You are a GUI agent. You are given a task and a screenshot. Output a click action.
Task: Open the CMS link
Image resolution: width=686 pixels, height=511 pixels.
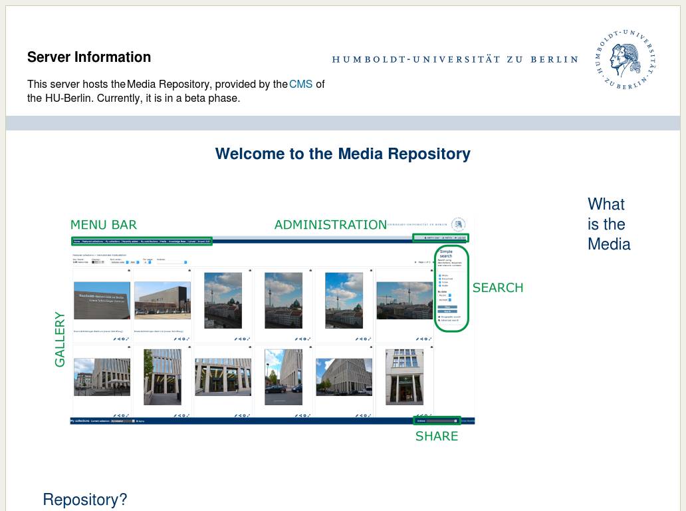coord(300,85)
